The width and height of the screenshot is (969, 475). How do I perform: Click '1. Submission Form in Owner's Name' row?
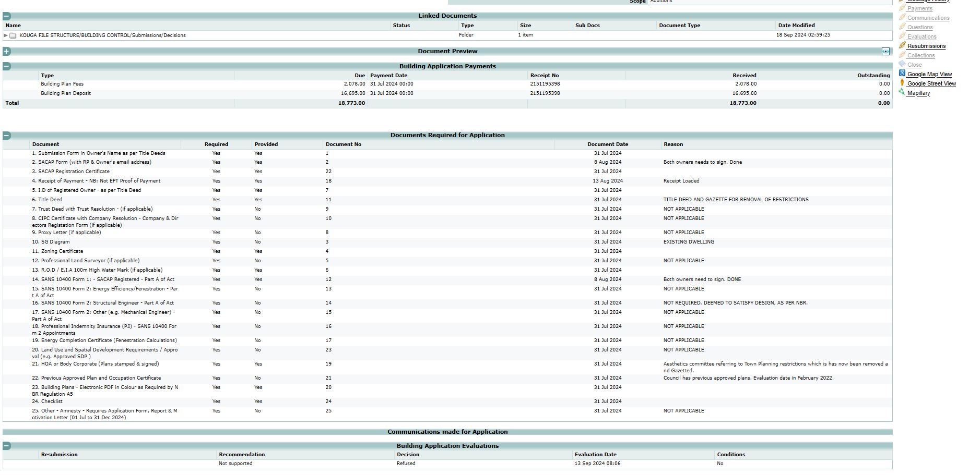point(99,153)
